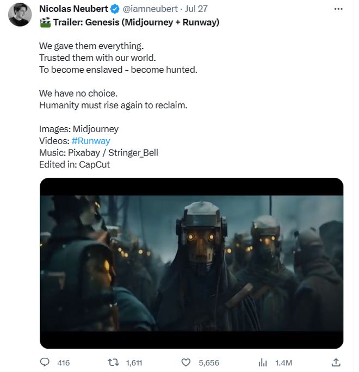Image resolution: width=359 pixels, height=372 pixels.
Task: Click the 1.4M views count
Action: [283, 363]
